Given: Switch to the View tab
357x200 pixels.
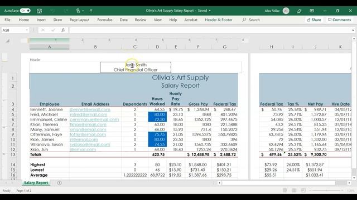Looking at the screenshot, I should 157,20.
